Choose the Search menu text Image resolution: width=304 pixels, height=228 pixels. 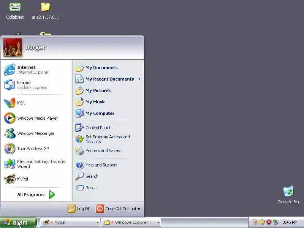point(92,176)
